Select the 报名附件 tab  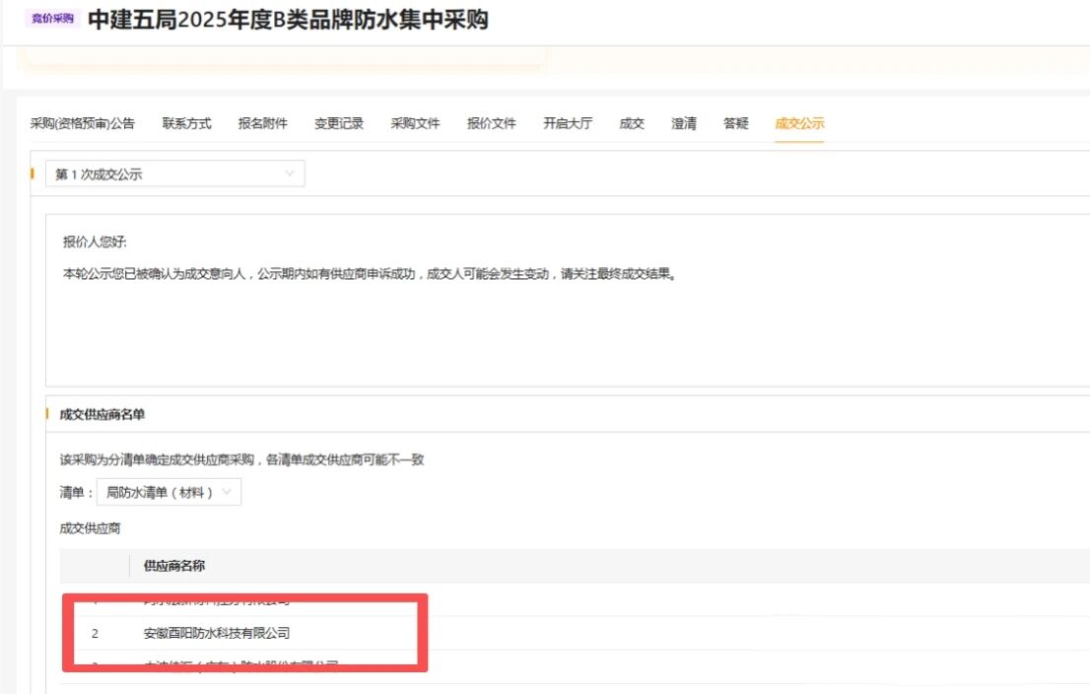(x=263, y=123)
